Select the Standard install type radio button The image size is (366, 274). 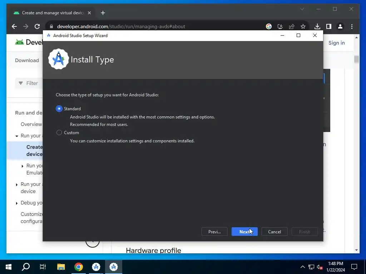click(59, 108)
